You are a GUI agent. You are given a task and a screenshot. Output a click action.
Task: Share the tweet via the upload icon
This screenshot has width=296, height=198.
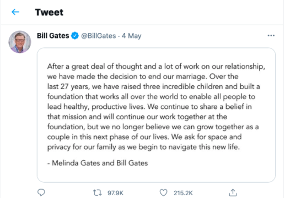point(233,193)
